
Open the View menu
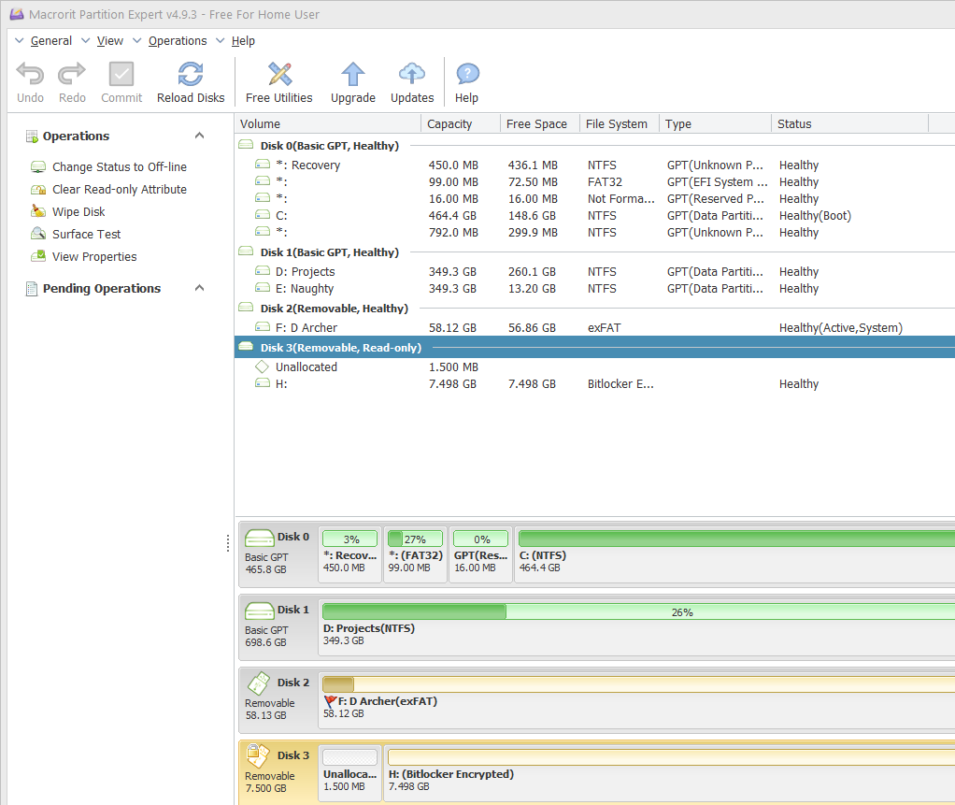click(x=109, y=41)
